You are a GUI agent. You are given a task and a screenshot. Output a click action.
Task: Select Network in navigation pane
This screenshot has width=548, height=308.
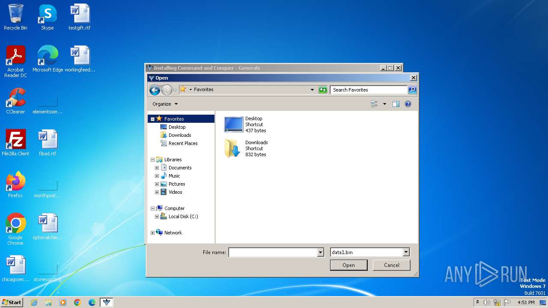coord(173,233)
